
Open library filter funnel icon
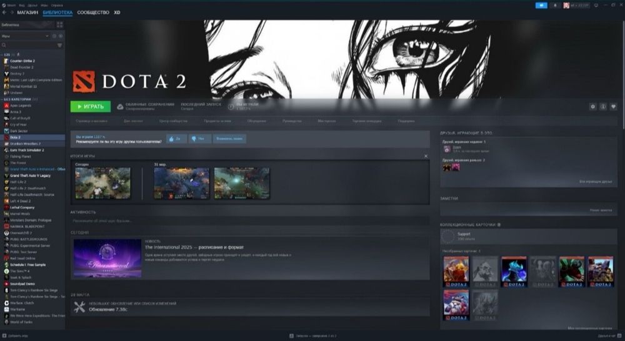pos(60,45)
